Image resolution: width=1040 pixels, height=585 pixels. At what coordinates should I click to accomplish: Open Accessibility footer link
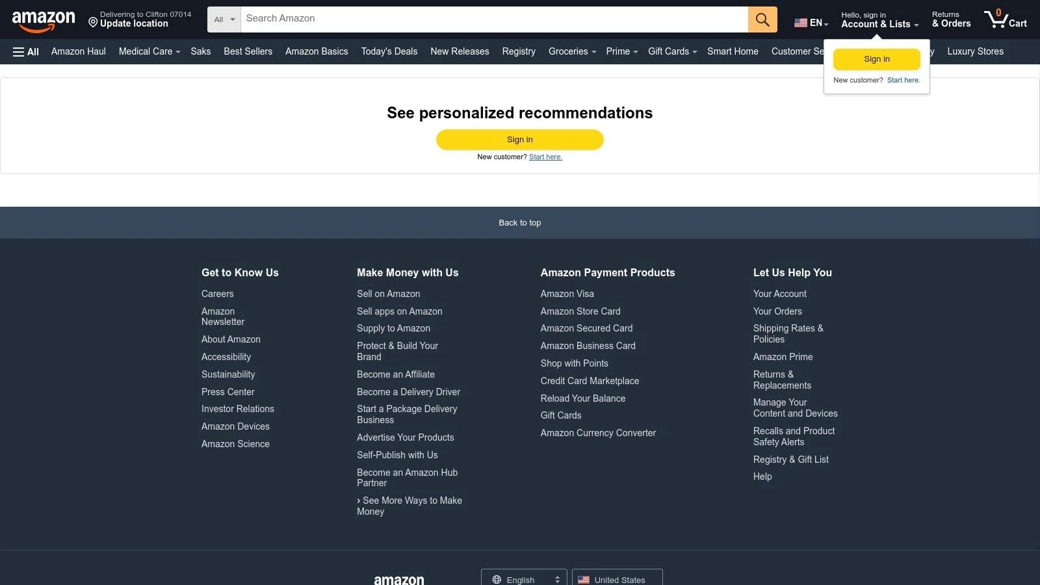[x=226, y=357]
